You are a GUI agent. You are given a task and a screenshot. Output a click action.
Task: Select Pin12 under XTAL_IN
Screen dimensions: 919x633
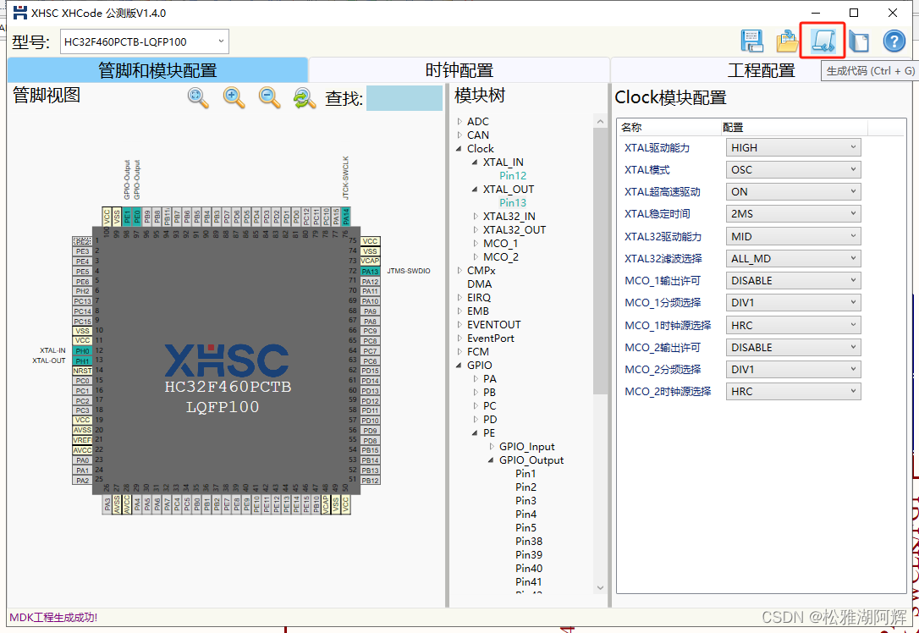[x=513, y=175]
